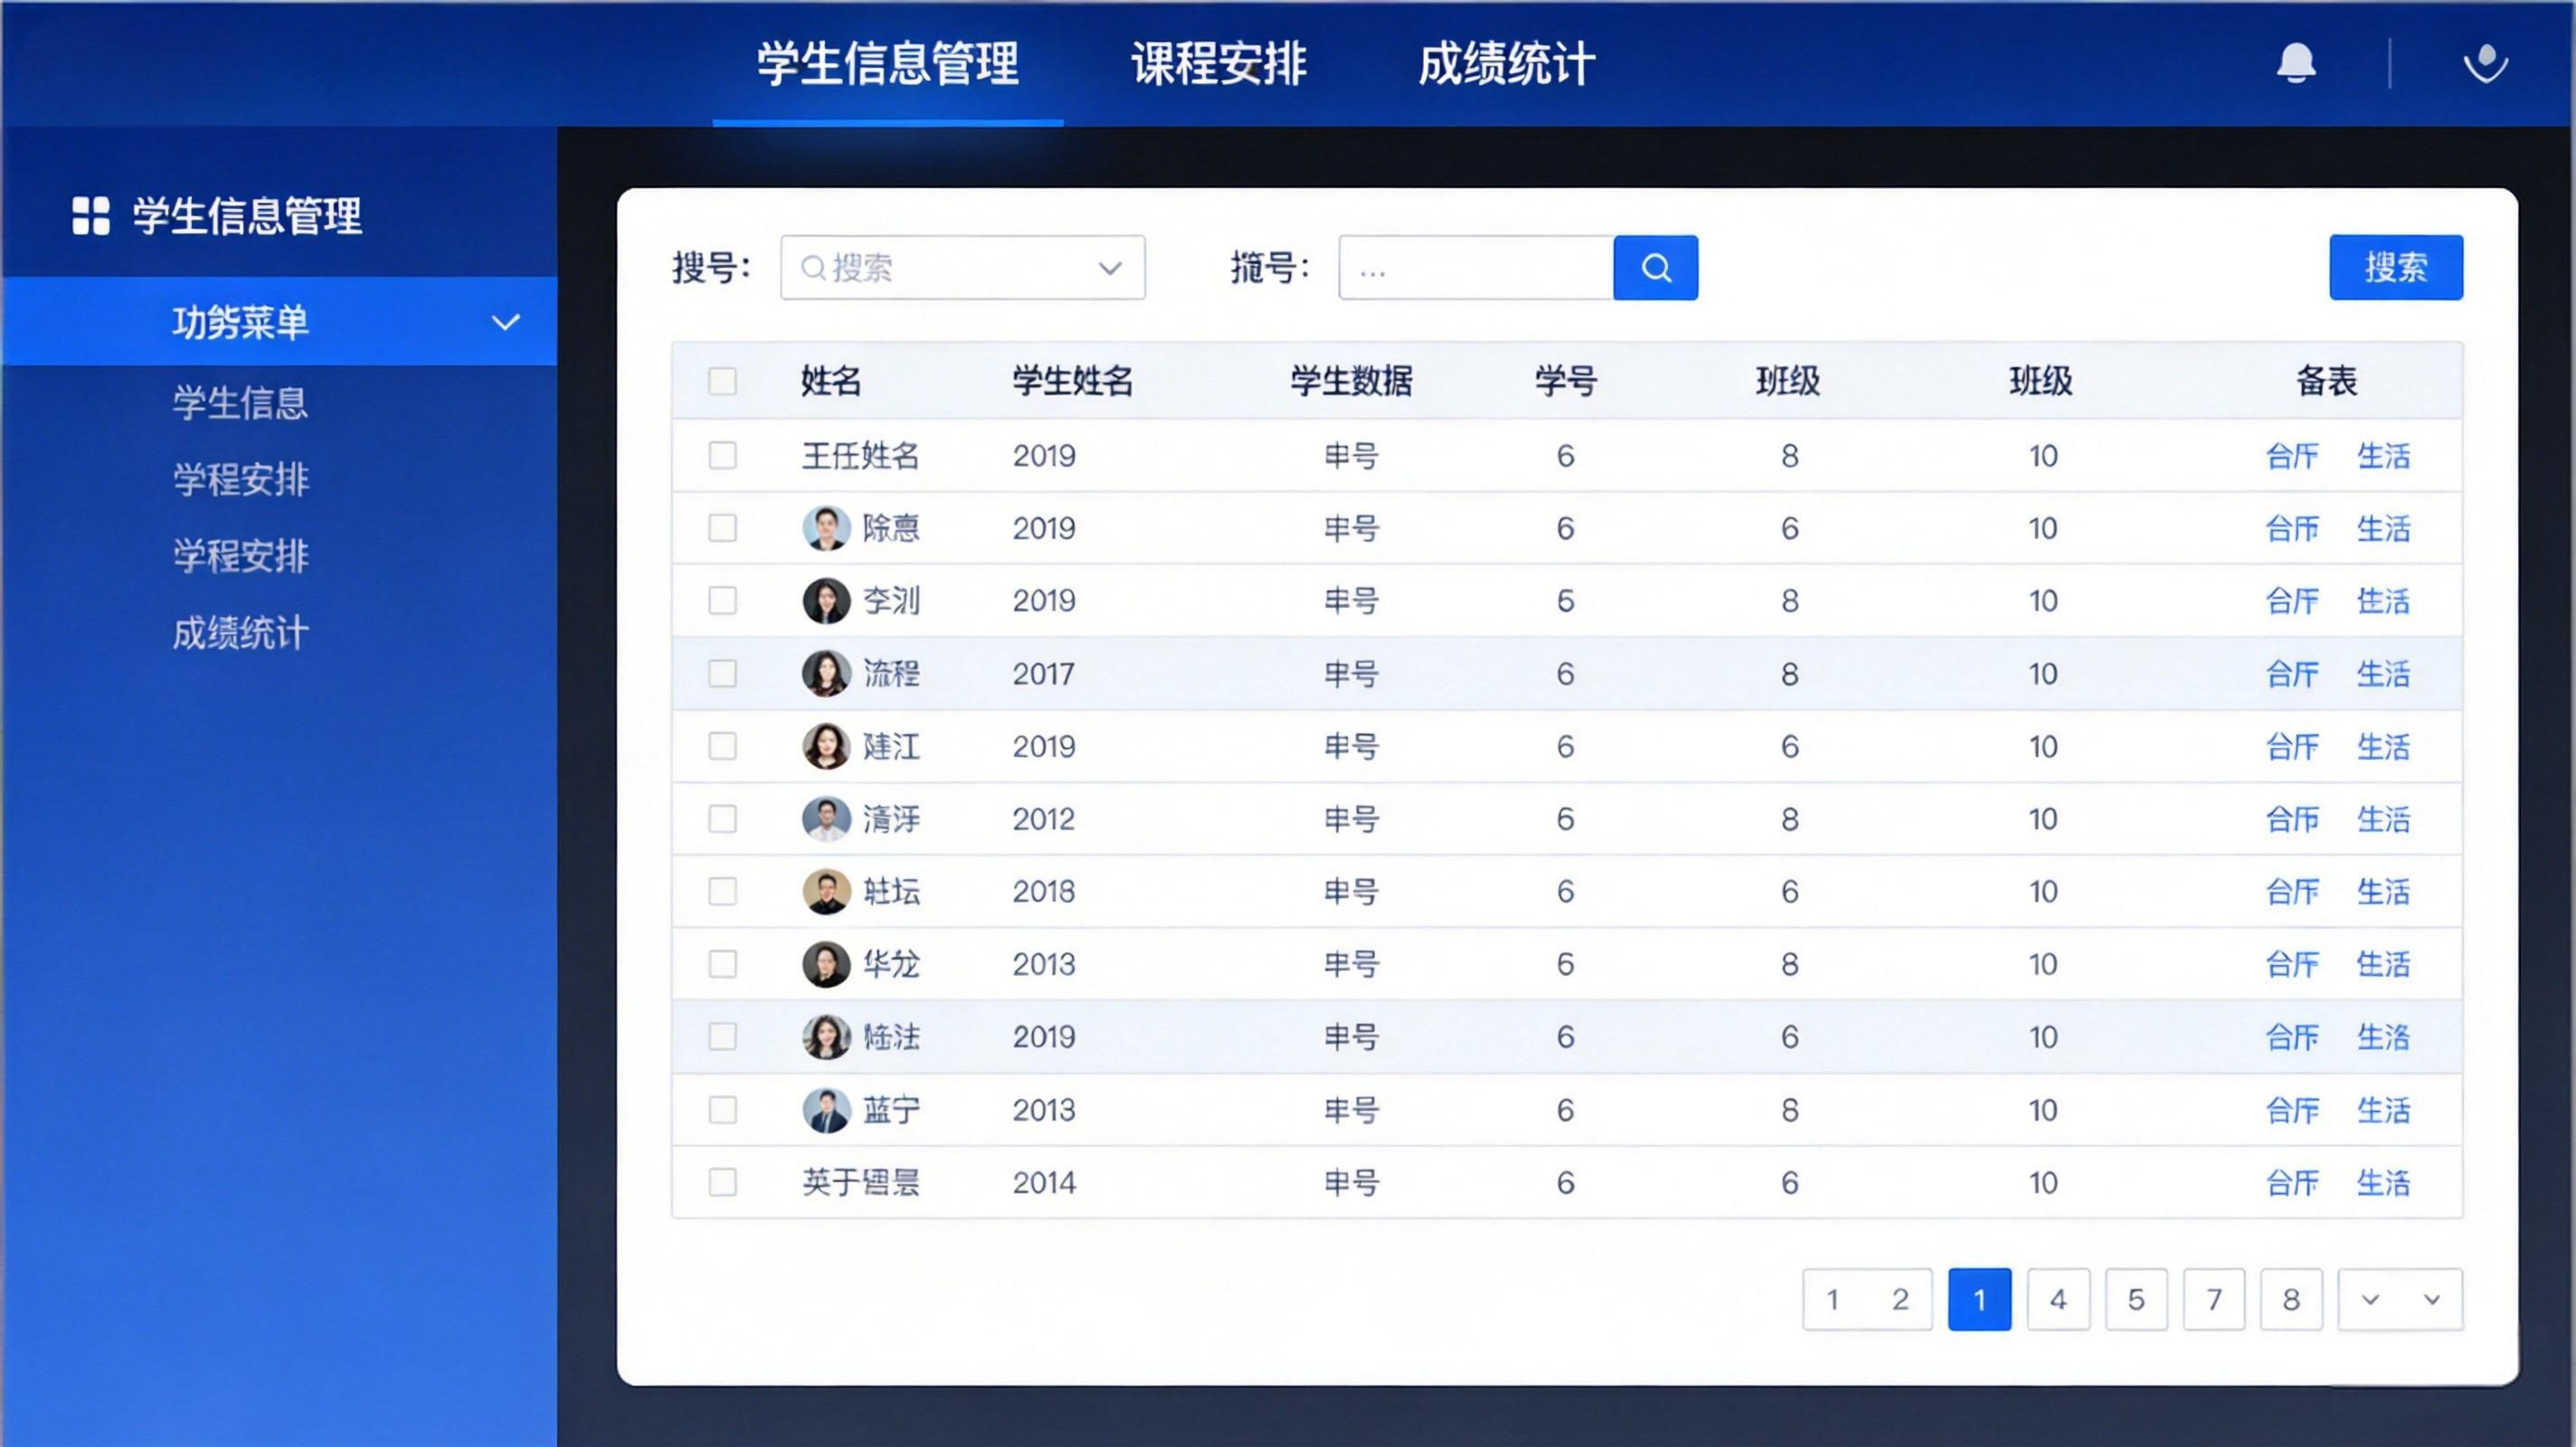Click avatar of student 华龙
This screenshot has height=1447, width=2576.
(x=826, y=964)
